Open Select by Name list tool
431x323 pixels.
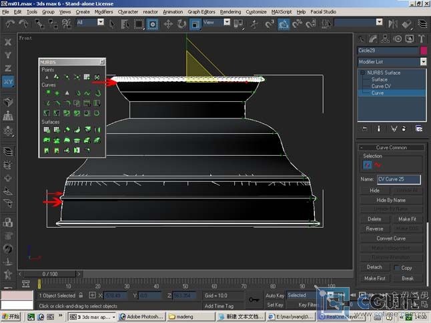125,24
